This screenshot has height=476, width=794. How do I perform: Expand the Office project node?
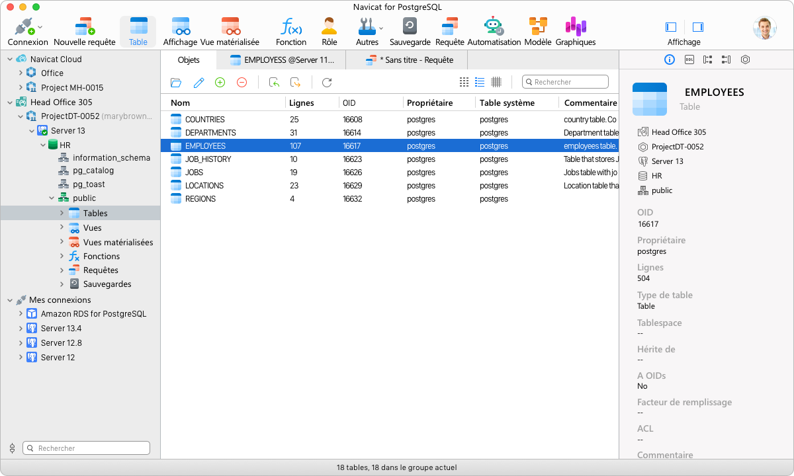click(x=21, y=73)
